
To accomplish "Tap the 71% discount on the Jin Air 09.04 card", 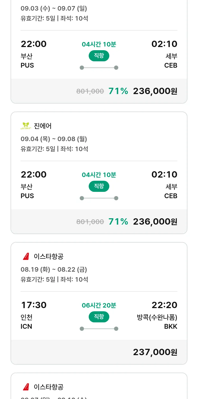I will (x=118, y=222).
